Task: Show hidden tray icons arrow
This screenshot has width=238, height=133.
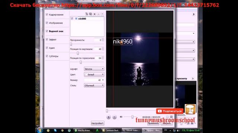Action: click(x=170, y=130)
